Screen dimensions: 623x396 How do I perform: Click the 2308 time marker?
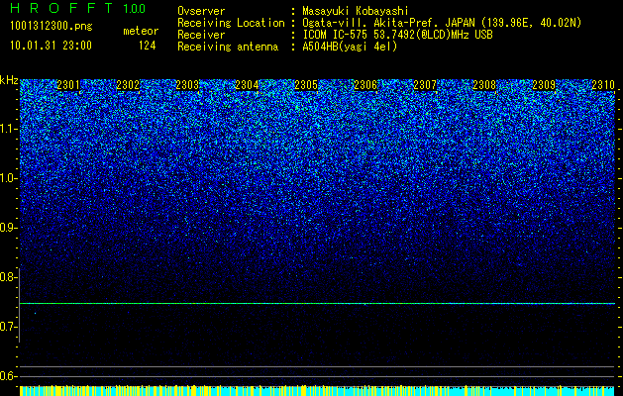tap(484, 85)
